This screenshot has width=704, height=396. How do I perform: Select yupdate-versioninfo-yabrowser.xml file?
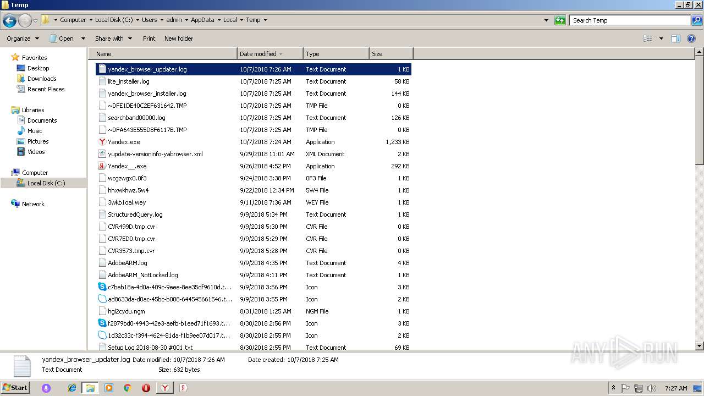point(254,154)
